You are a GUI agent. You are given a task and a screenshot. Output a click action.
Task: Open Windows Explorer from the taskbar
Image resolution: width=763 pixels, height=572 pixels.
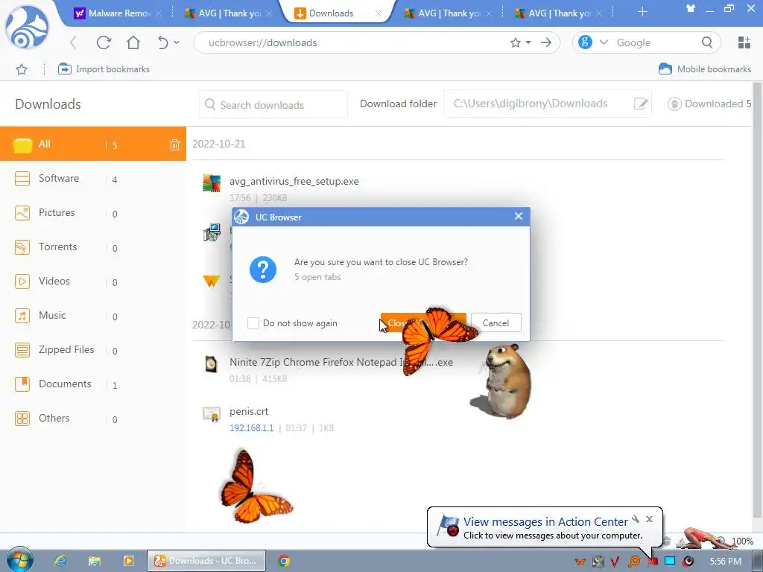(x=95, y=561)
